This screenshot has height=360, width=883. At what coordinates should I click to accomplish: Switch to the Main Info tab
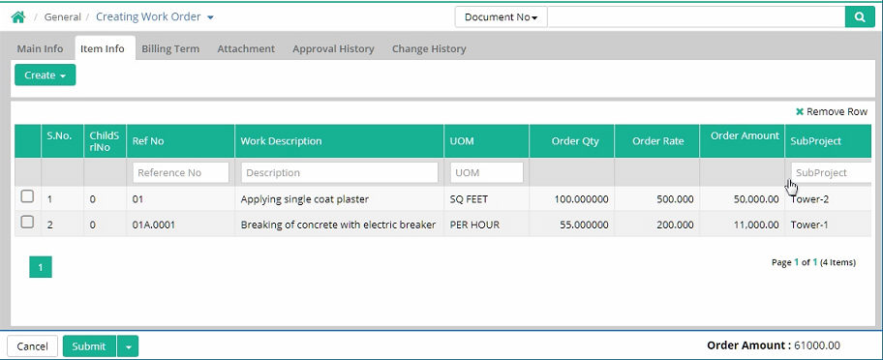click(x=40, y=49)
